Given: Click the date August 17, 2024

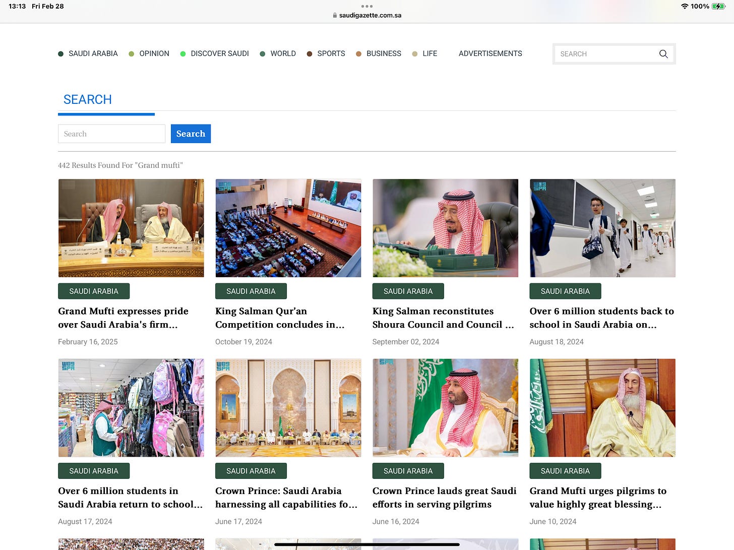Looking at the screenshot, I should pyautogui.click(x=85, y=521).
